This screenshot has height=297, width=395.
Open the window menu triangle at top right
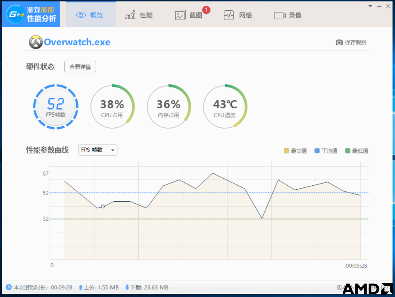[370, 6]
